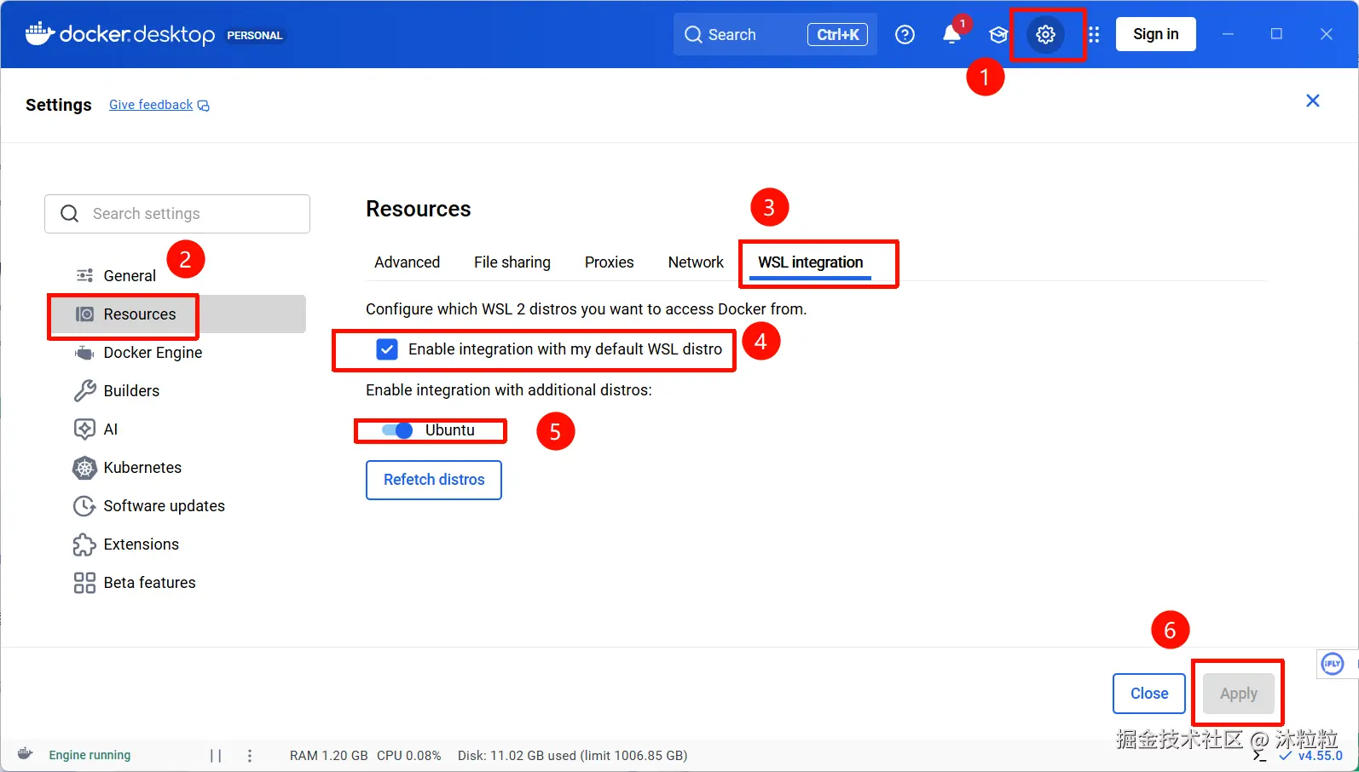The width and height of the screenshot is (1359, 772).
Task: Toggle default WSL distro integration checkbox
Action: tap(387, 349)
